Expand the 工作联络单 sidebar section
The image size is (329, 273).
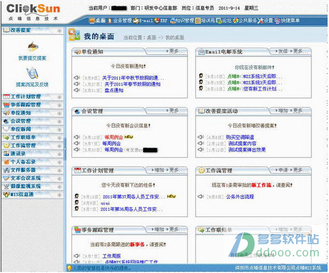(x=32, y=137)
